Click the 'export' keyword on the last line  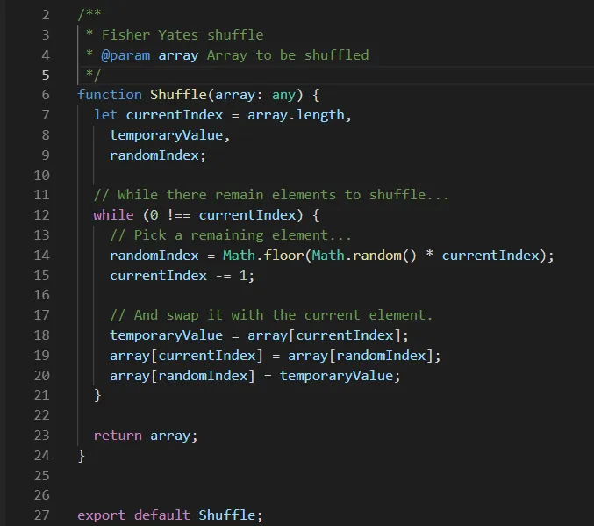pyautogui.click(x=101, y=515)
